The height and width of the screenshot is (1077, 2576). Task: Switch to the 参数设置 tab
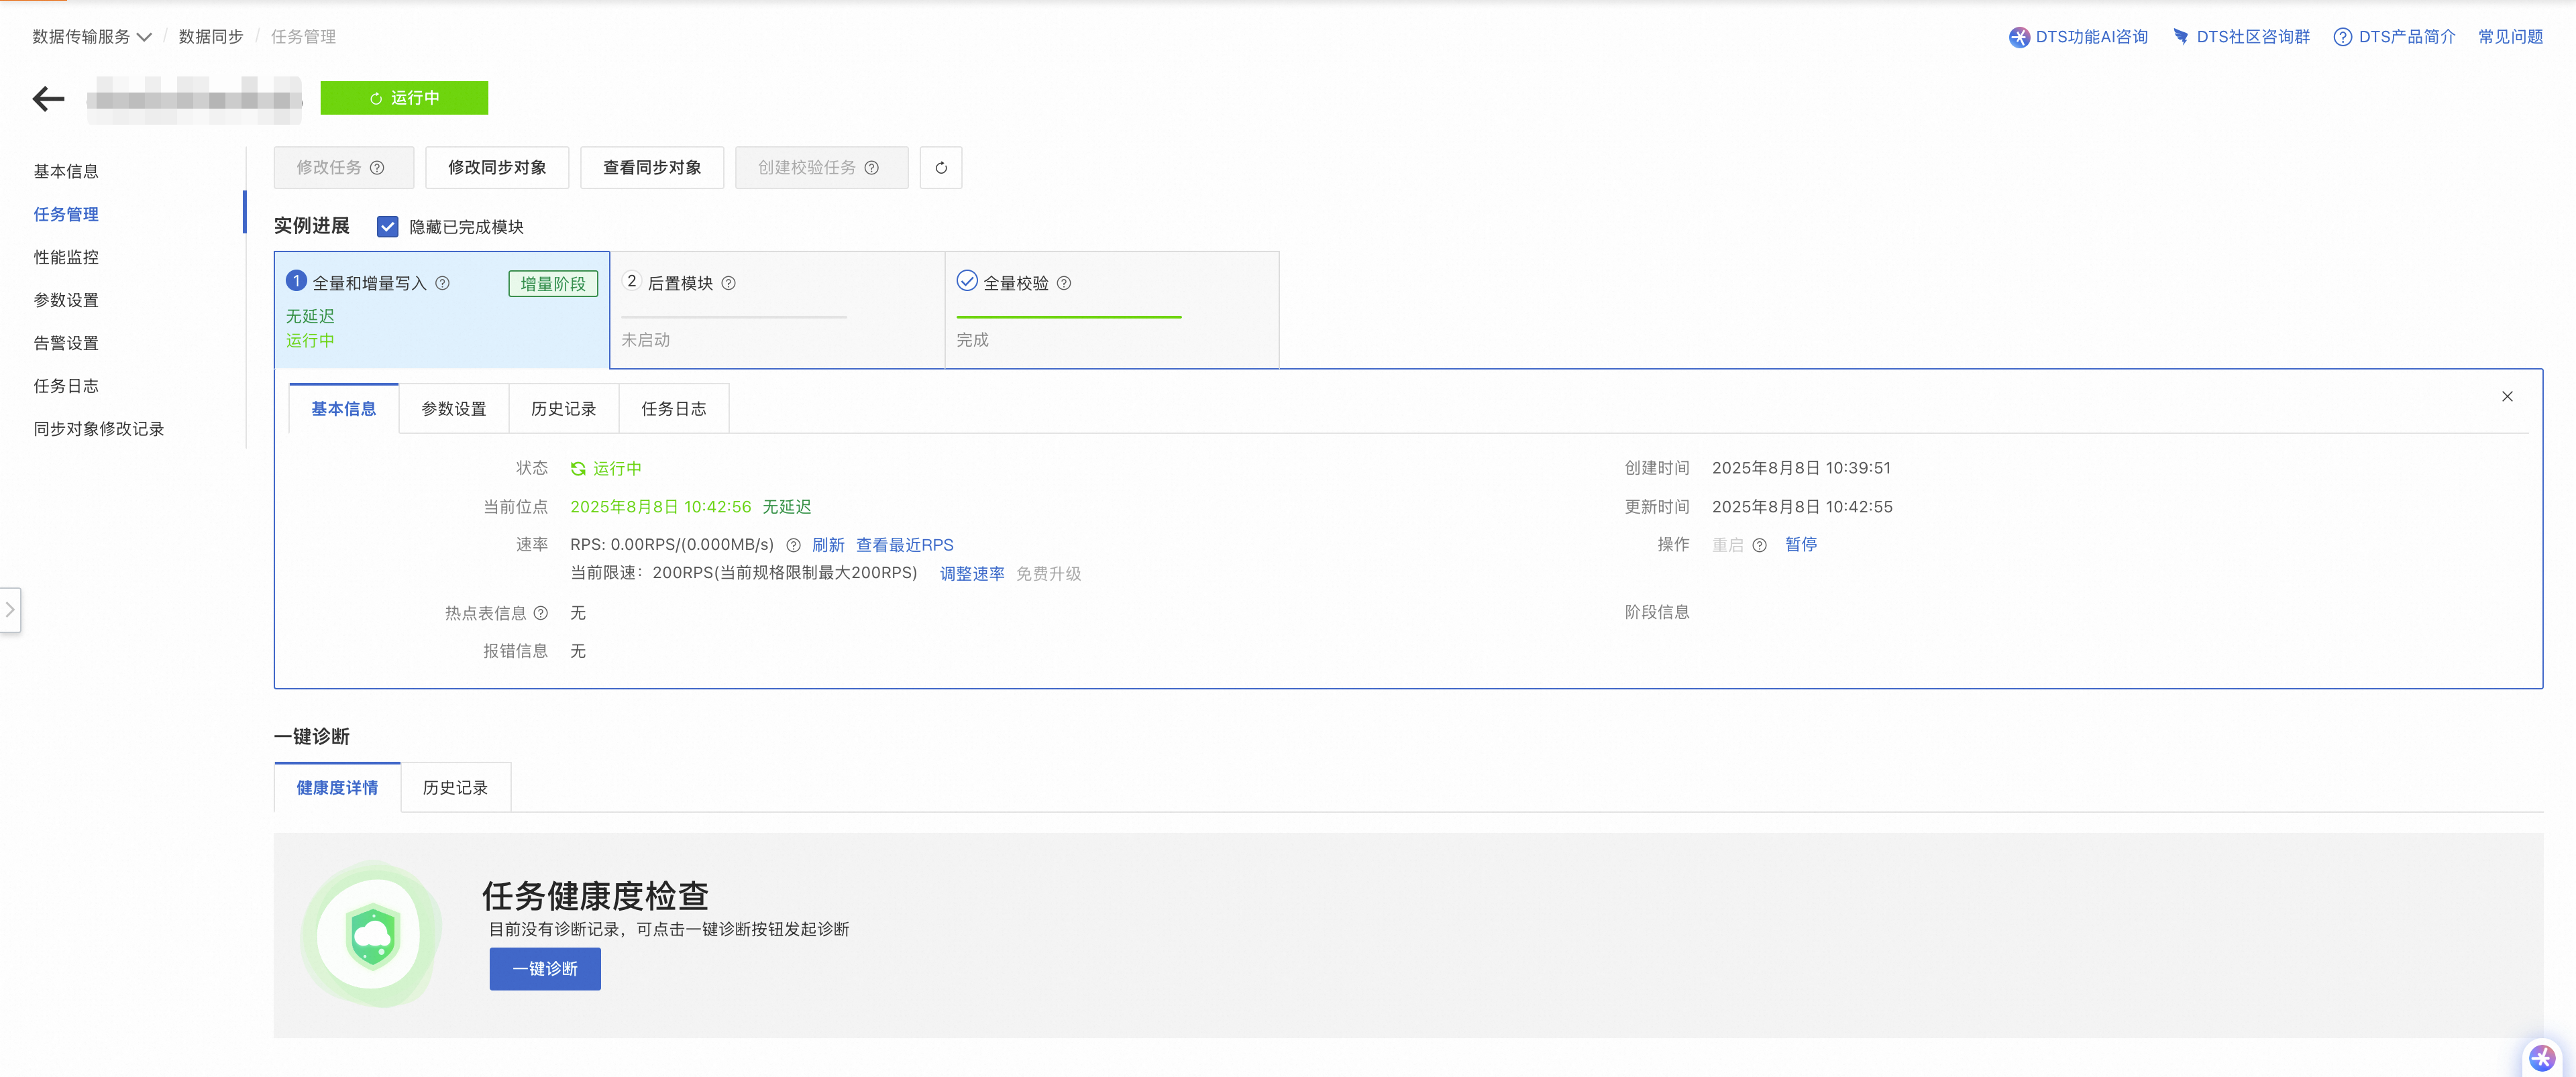point(453,409)
